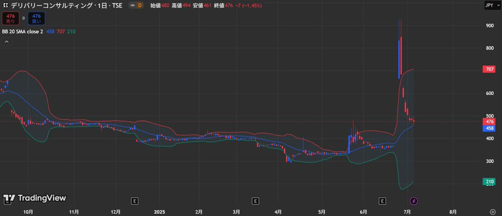Viewport: 502px width, 216px height.
Task: Open the earnings E marker near 12月
Action: 135,201
